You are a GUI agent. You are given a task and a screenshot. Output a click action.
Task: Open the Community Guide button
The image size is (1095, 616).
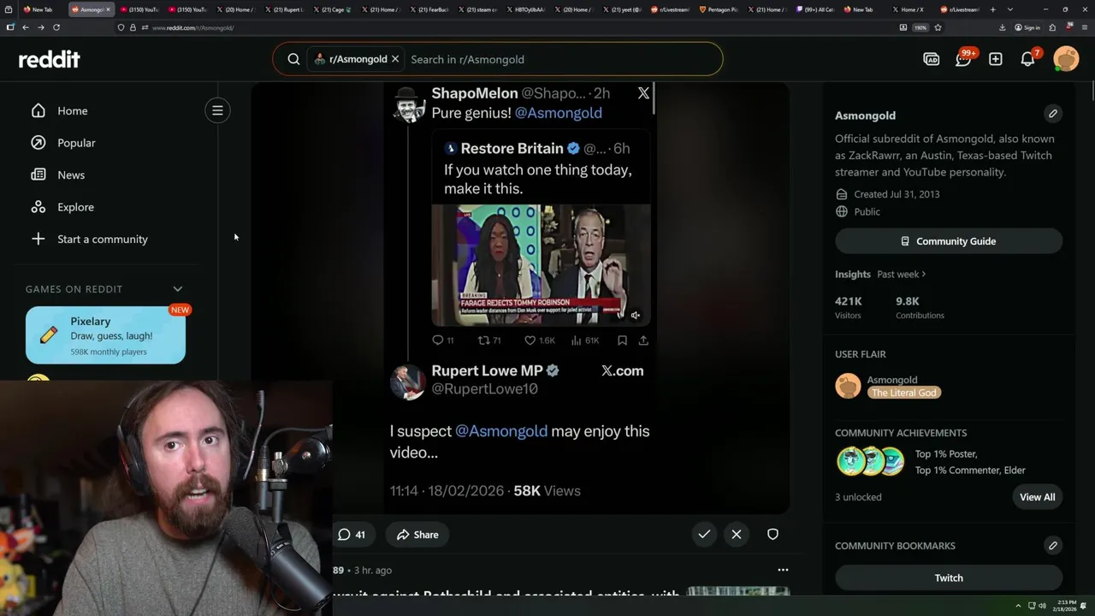click(949, 241)
